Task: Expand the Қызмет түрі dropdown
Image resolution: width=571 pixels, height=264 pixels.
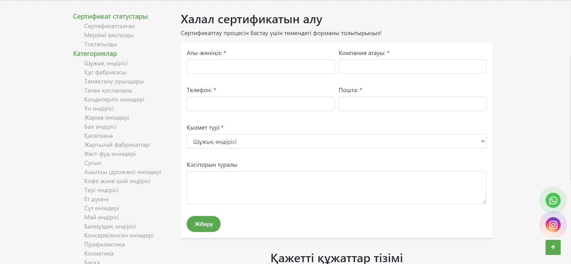Action: [336, 141]
